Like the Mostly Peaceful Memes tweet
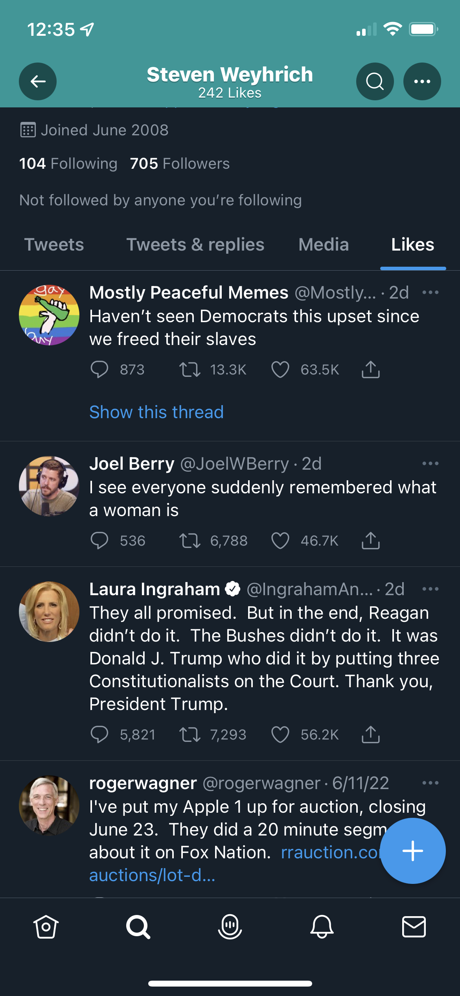 point(280,370)
